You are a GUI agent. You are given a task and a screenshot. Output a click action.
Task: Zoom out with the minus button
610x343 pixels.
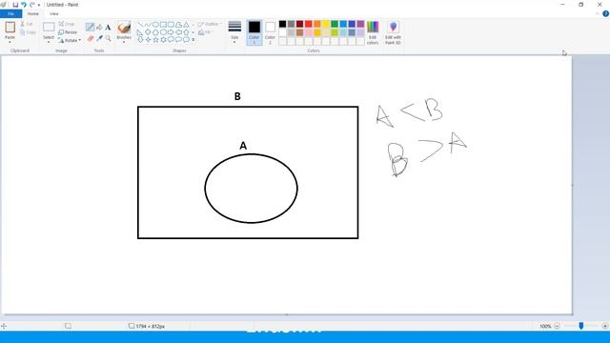click(557, 326)
